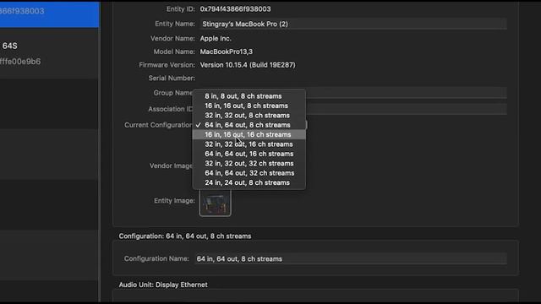Select the highlighted entity in sidebar
This screenshot has width=541, height=304.
click(x=49, y=14)
